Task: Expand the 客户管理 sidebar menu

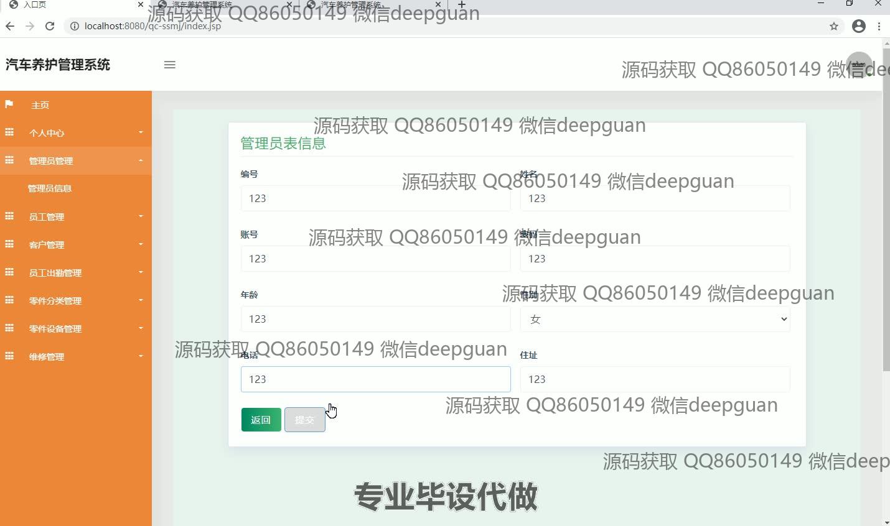Action: pos(76,245)
